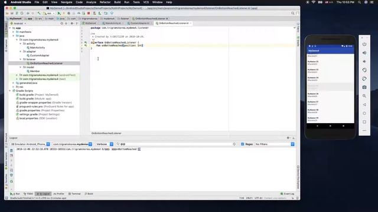This screenshot has height=212, width=378.
Task: Click the emulator volume down icon
Action: coord(364,61)
